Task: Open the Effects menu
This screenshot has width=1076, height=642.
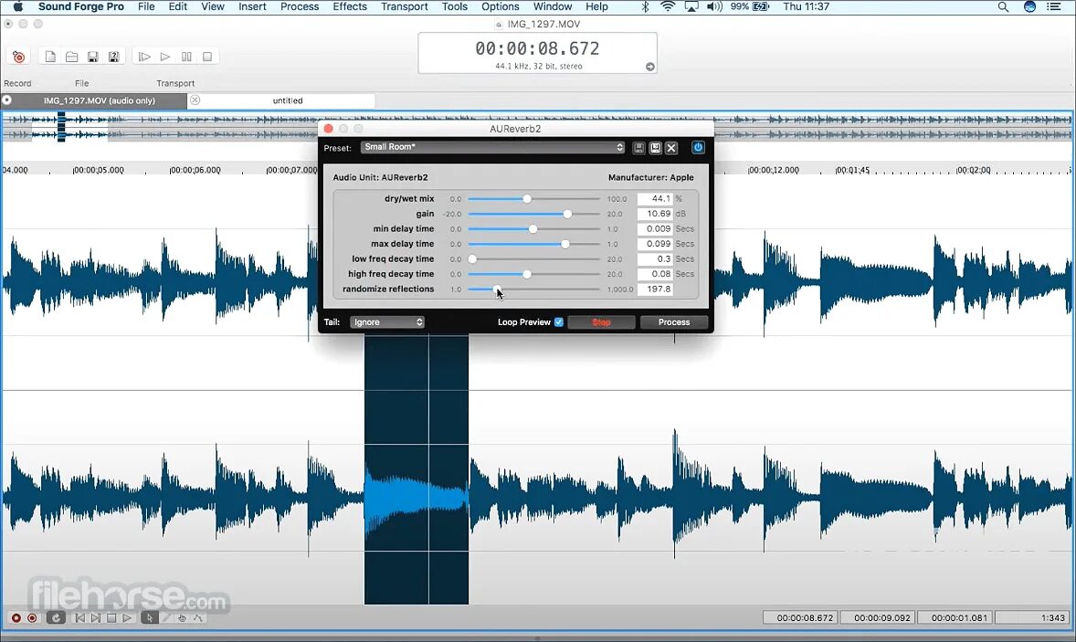Action: 350,7
